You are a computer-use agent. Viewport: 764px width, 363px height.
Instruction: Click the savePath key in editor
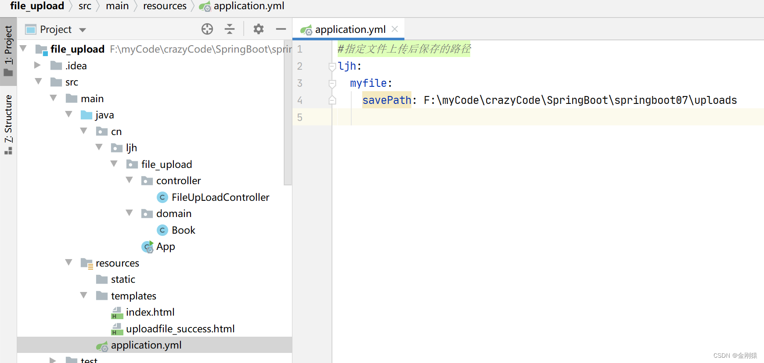386,100
